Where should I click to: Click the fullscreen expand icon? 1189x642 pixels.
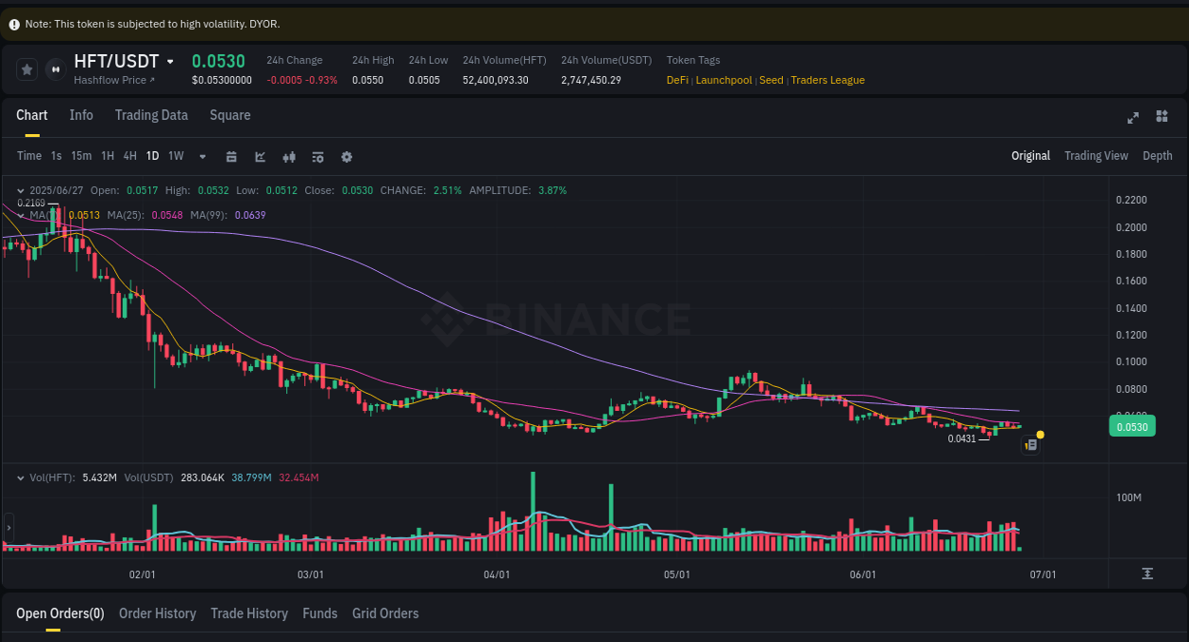pos(1133,117)
